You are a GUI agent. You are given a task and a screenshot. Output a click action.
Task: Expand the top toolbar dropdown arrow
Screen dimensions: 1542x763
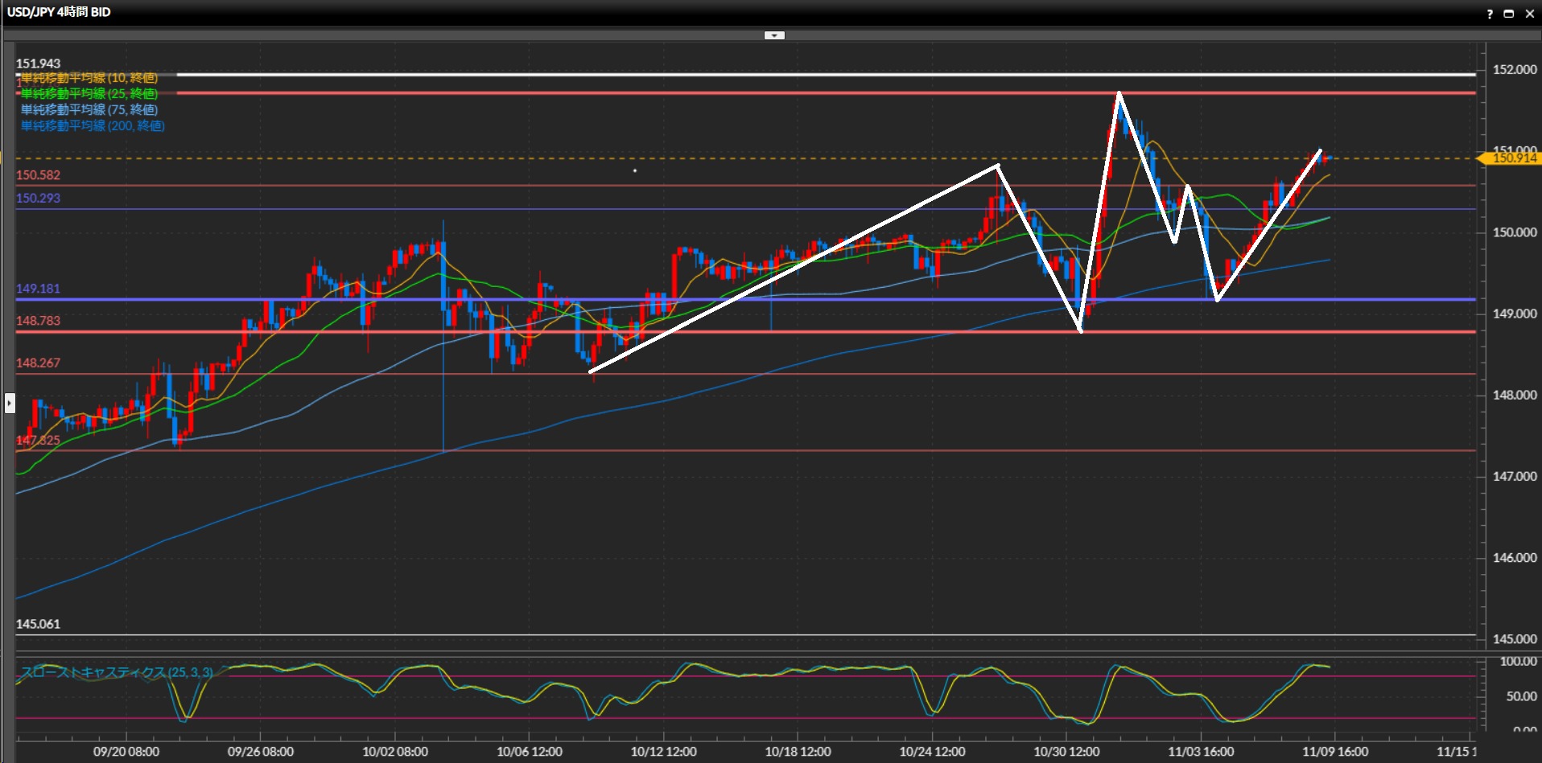(774, 35)
